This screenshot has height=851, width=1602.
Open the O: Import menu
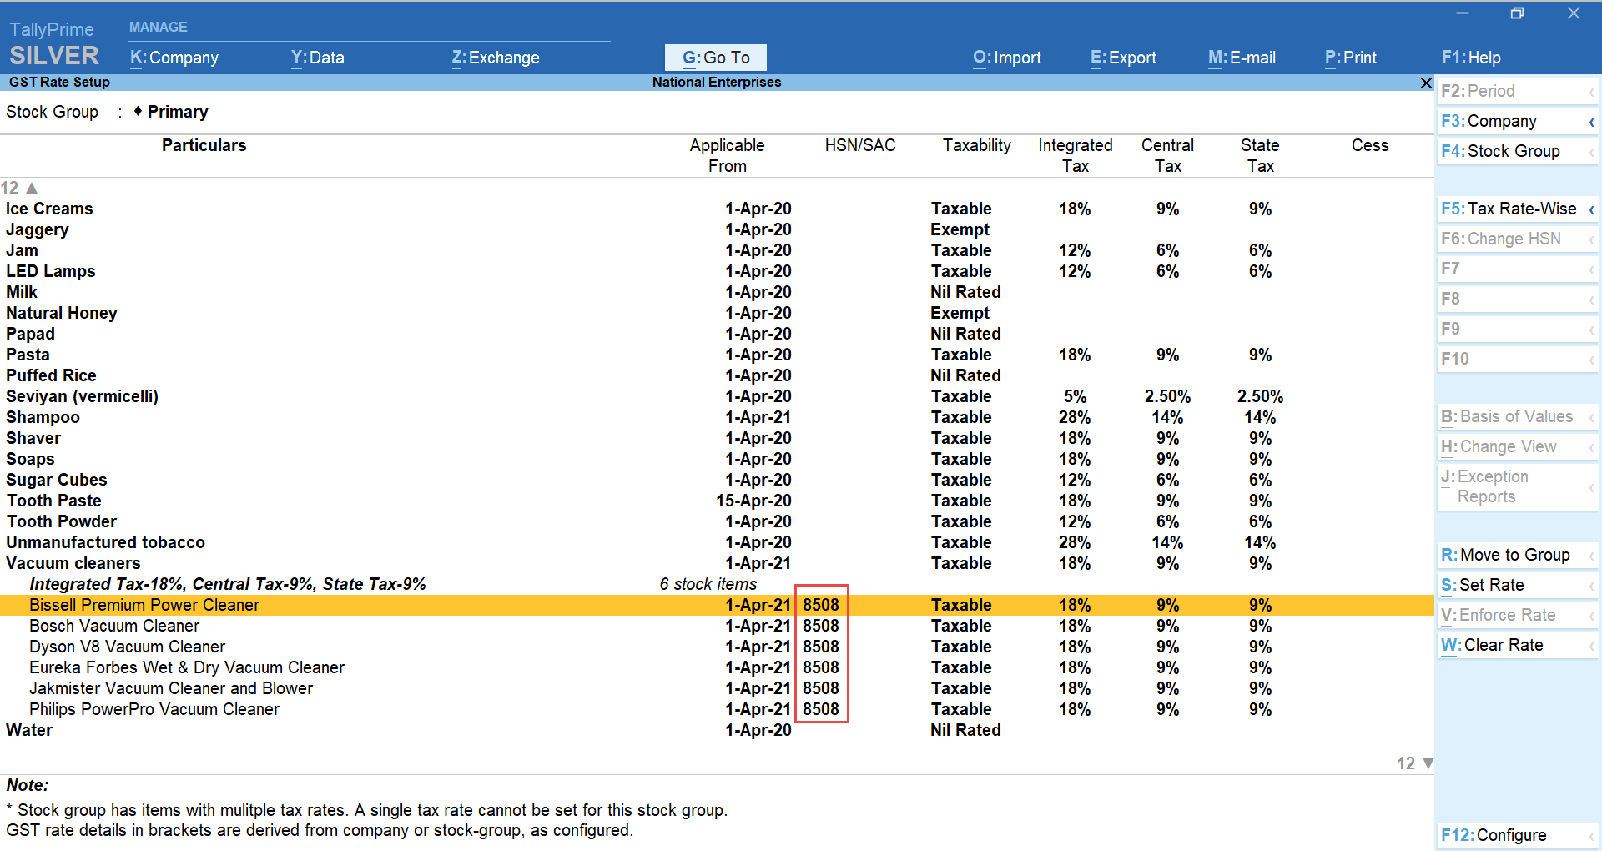click(x=1007, y=58)
